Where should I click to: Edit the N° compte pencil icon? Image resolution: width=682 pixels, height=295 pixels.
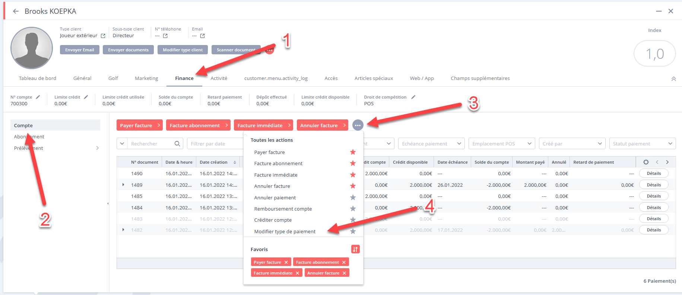38,97
